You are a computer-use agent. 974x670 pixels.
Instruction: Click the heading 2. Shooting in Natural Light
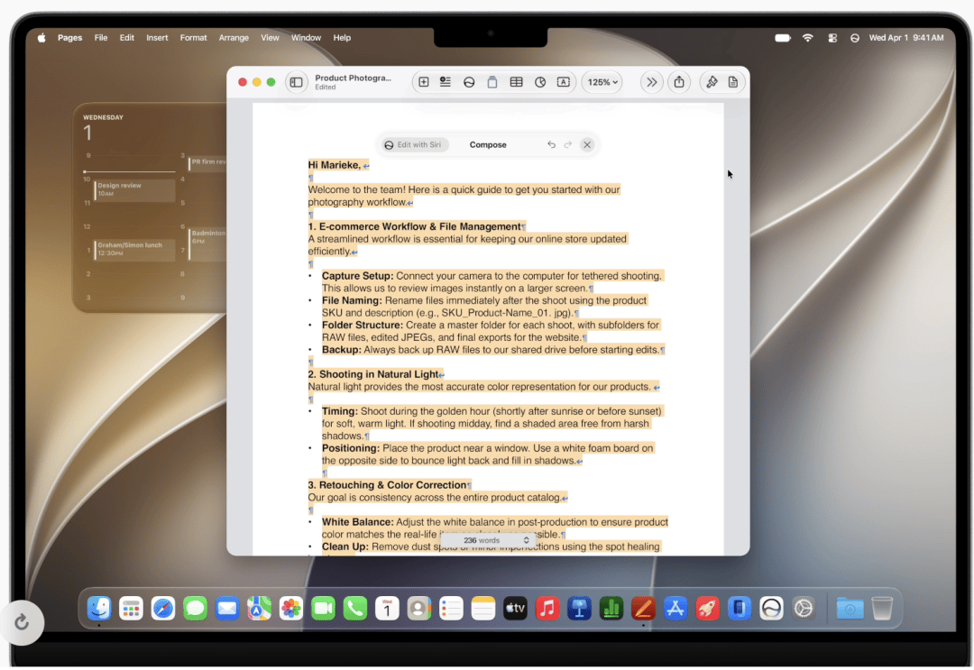point(373,374)
